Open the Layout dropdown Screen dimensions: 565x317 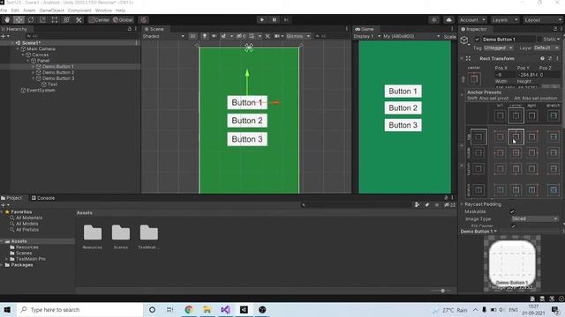coord(543,19)
